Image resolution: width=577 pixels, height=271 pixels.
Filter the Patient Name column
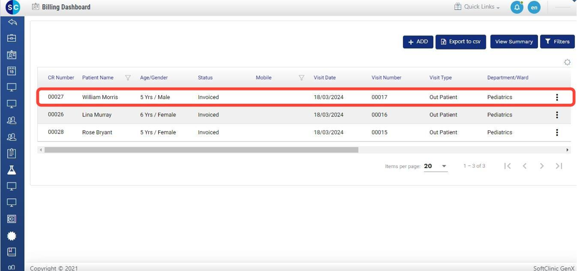(128, 78)
